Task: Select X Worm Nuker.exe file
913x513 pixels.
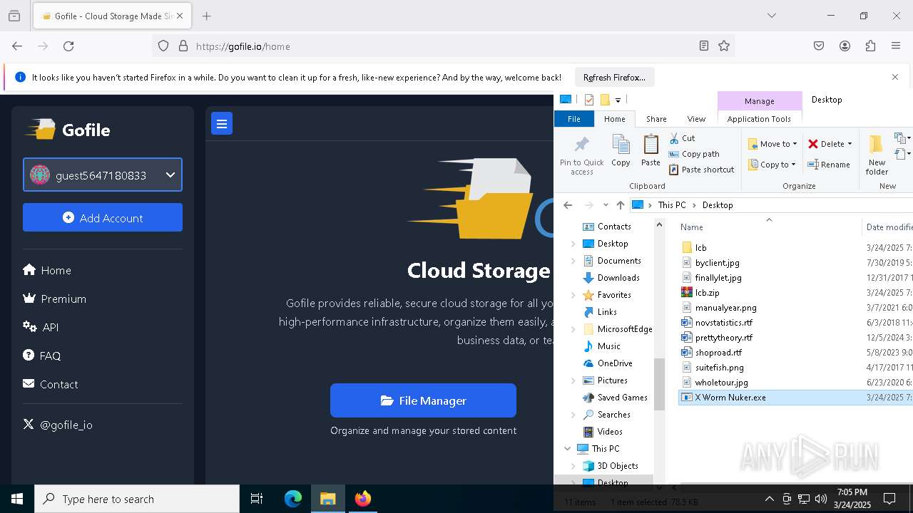Action: (730, 398)
